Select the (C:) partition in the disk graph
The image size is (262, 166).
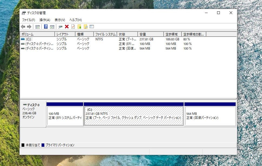134,115
